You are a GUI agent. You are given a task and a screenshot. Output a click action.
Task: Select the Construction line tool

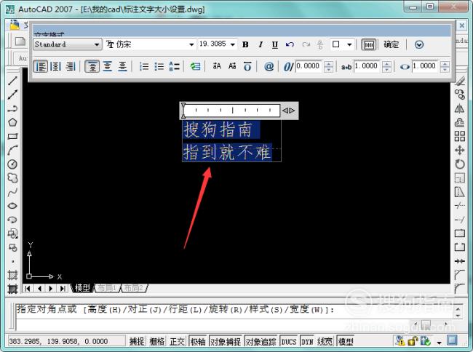(12, 95)
